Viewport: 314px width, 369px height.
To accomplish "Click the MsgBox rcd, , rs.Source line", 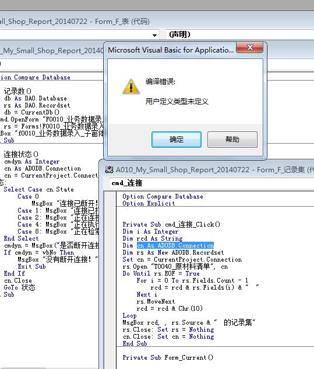I will pos(189,322).
